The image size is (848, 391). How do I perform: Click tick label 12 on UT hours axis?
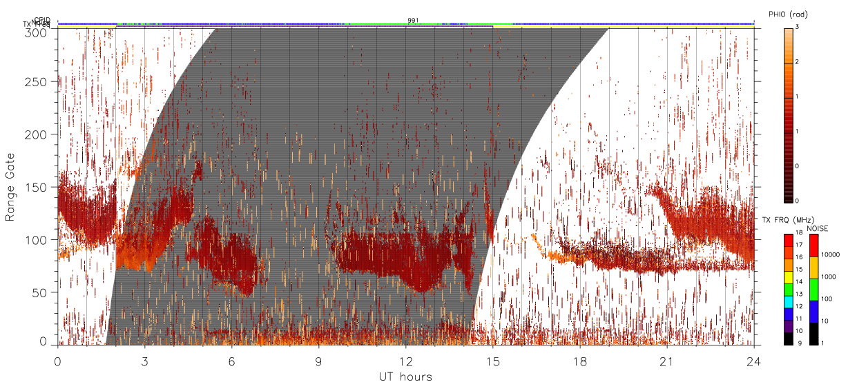pyautogui.click(x=406, y=361)
